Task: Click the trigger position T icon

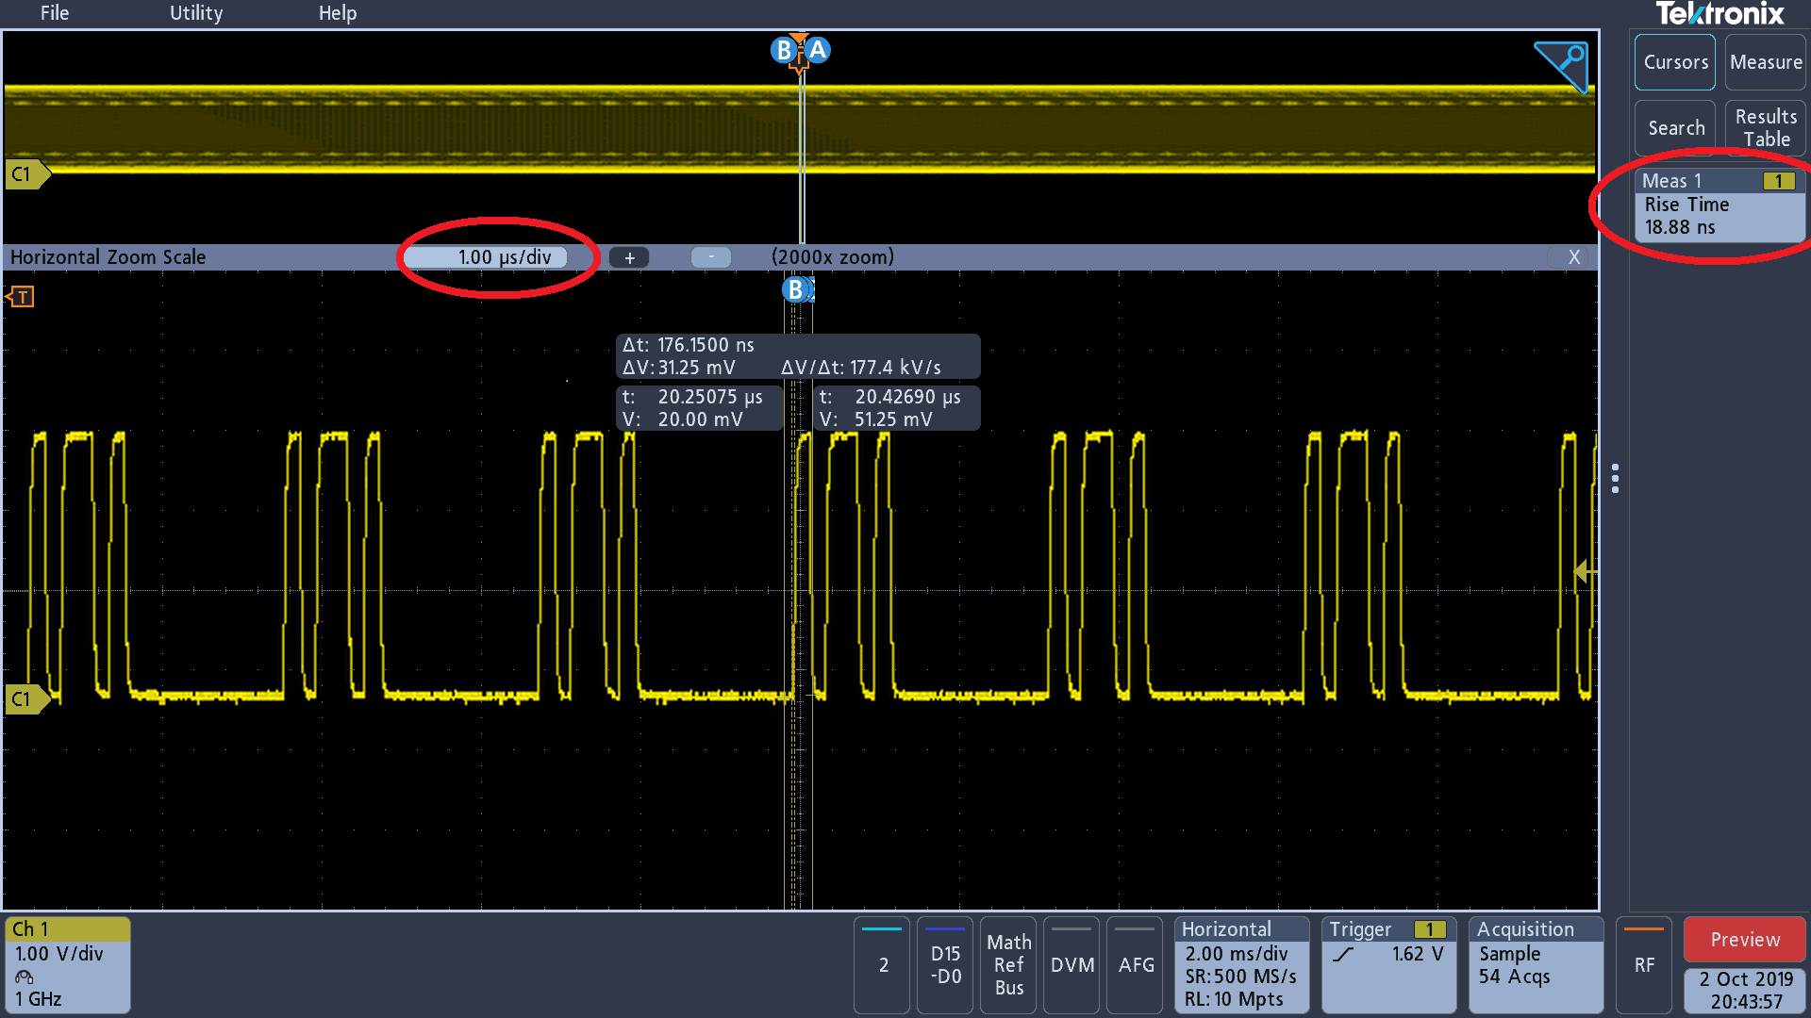Action: coord(21,297)
